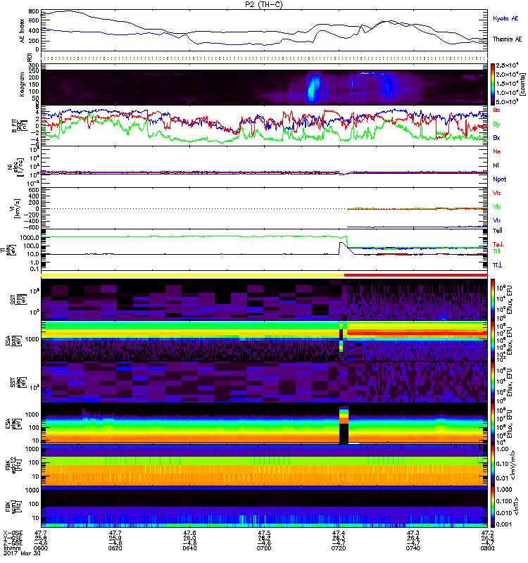
Task: Click the red Bz legend label
Action: click(496, 110)
